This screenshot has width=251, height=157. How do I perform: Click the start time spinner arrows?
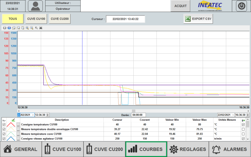[48, 115]
